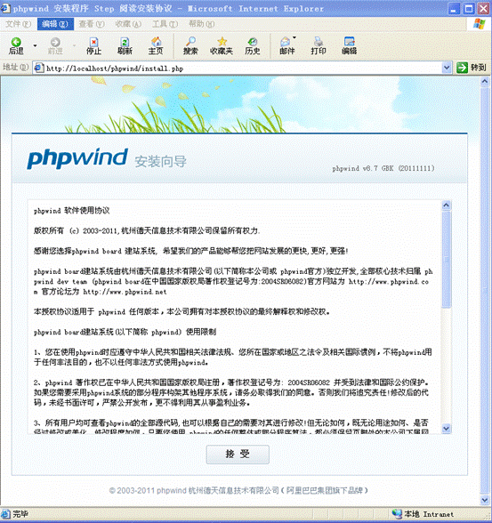Click the Back (后退) toolbar icon
Viewport: 492px width, 523px height.
coord(16,45)
